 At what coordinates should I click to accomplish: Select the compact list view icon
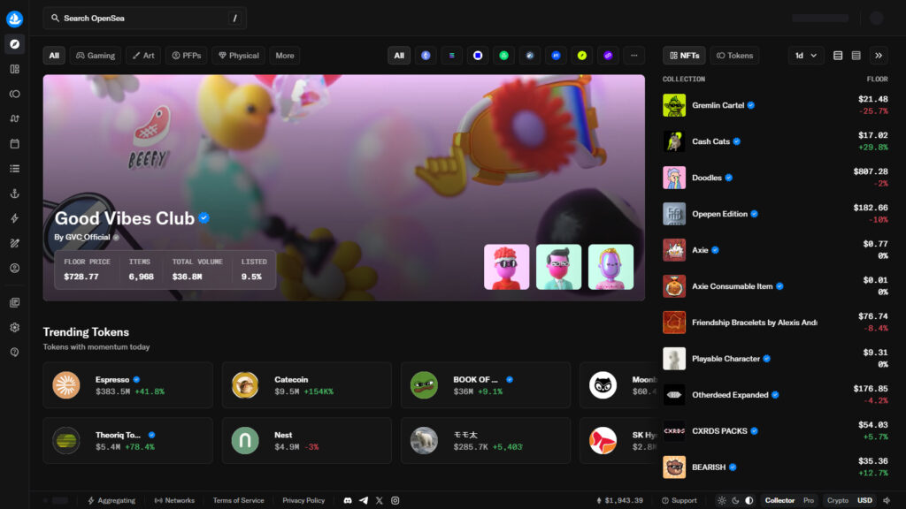pos(856,56)
